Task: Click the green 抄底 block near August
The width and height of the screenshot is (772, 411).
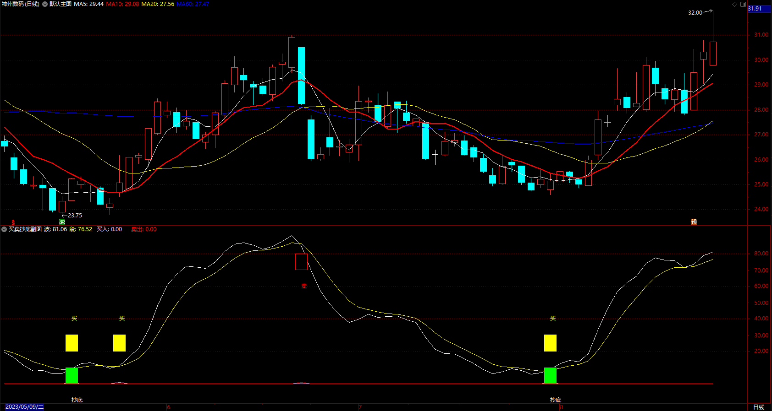Action: click(x=550, y=375)
